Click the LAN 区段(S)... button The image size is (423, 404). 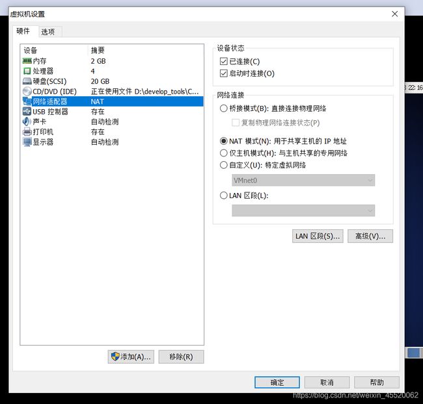click(318, 236)
